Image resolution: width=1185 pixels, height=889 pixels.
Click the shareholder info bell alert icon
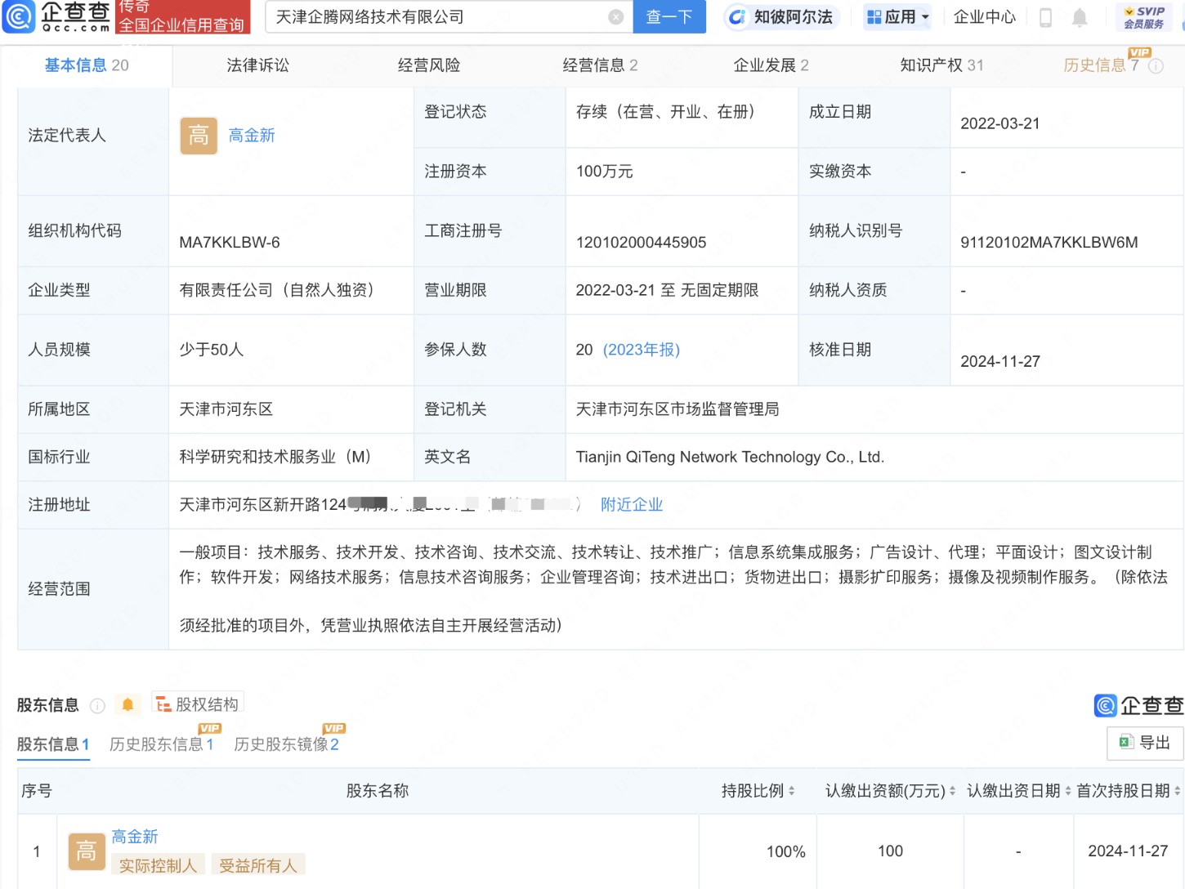(x=127, y=704)
